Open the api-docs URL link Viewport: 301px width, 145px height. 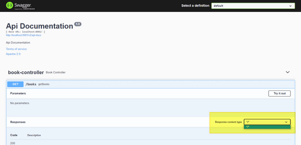23,35
